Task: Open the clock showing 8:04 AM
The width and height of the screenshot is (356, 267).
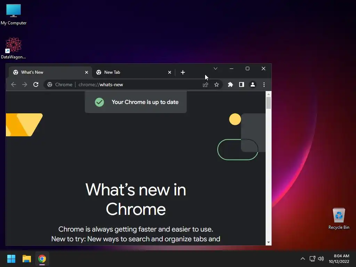Action: (x=339, y=259)
